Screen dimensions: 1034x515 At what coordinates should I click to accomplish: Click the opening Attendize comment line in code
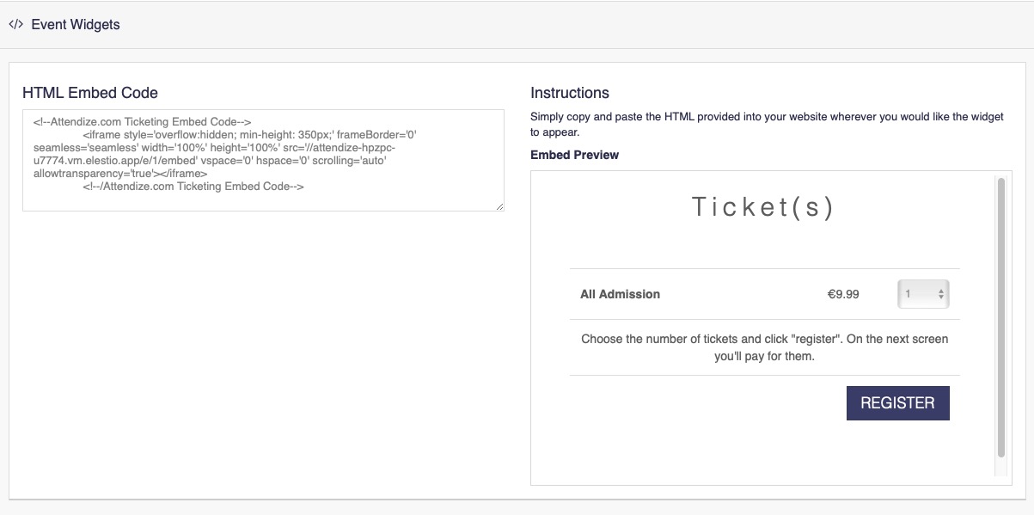143,122
